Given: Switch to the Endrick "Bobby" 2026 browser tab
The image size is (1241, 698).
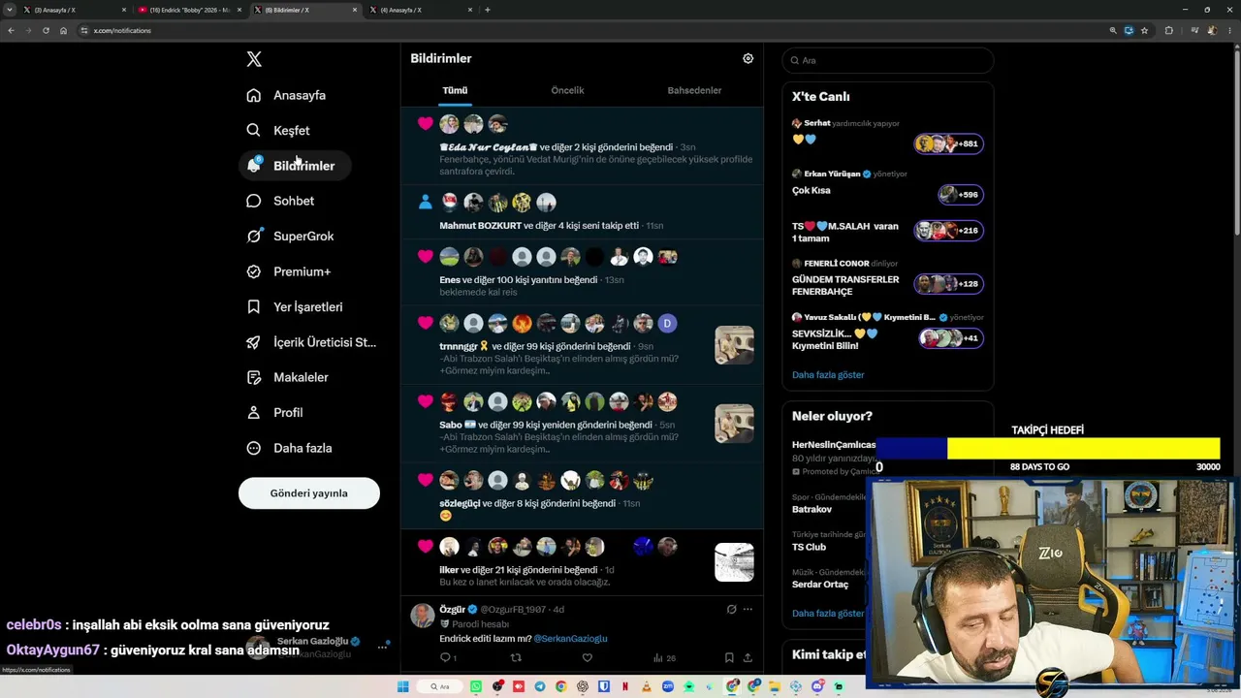Looking at the screenshot, I should click(188, 10).
